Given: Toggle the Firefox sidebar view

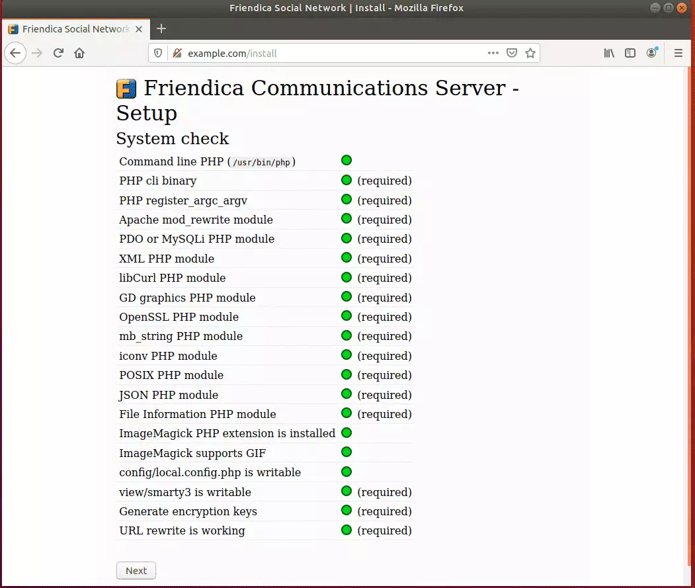Looking at the screenshot, I should (630, 53).
